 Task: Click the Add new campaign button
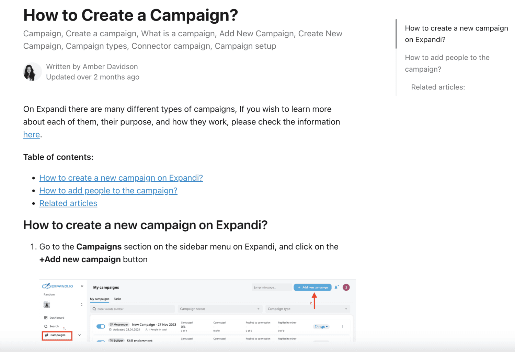point(312,287)
